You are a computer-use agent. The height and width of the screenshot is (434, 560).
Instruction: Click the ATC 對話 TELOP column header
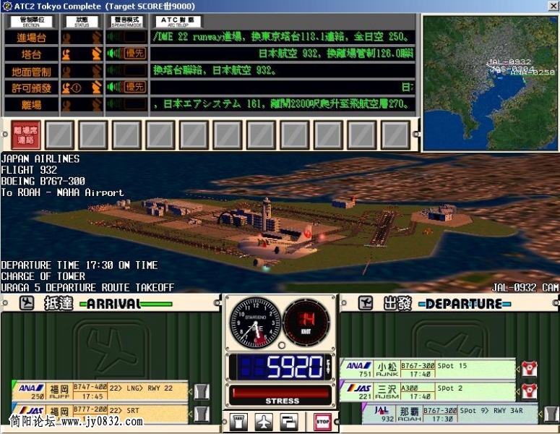click(178, 22)
